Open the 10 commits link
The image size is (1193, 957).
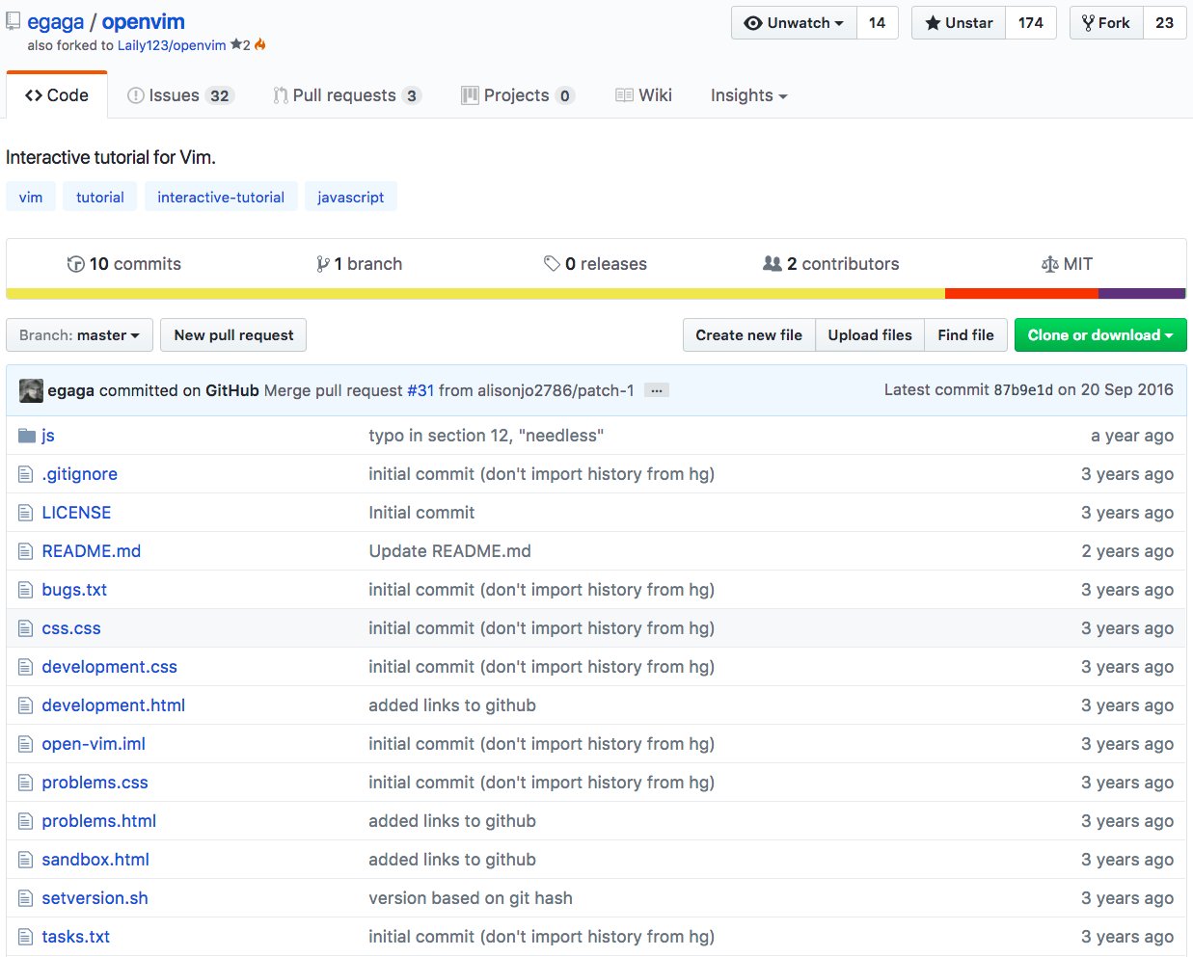click(x=123, y=264)
